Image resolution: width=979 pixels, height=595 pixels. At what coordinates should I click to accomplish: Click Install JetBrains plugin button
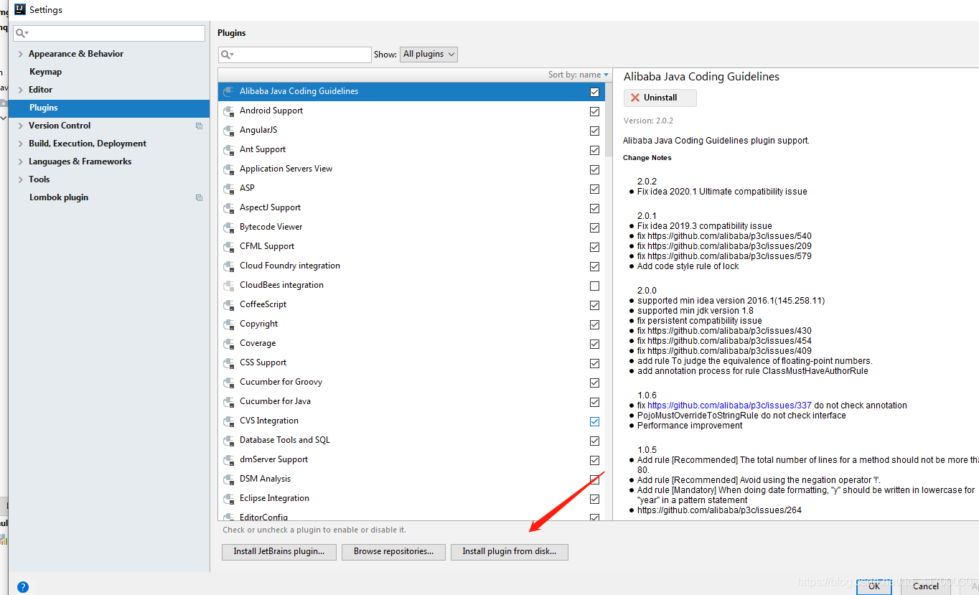point(278,552)
